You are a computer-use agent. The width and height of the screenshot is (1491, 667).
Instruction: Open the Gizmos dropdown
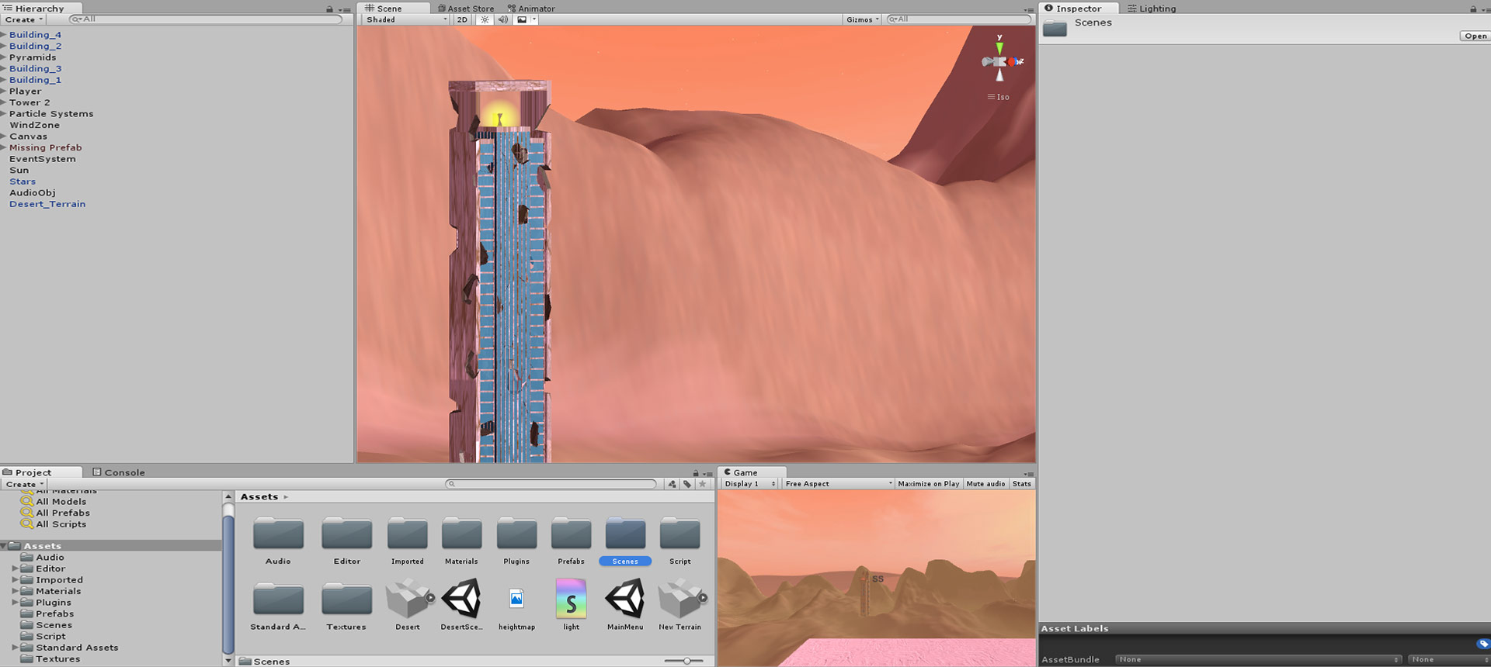[862, 19]
